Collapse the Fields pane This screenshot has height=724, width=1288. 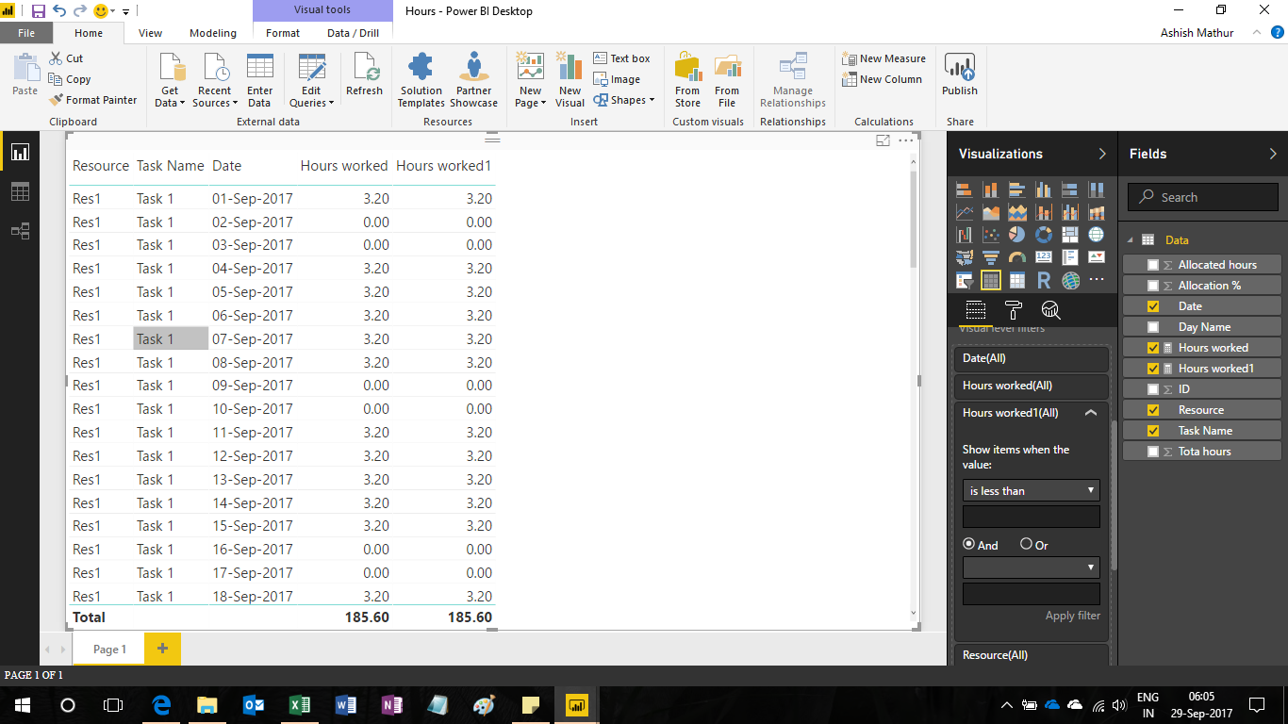pos(1273,154)
